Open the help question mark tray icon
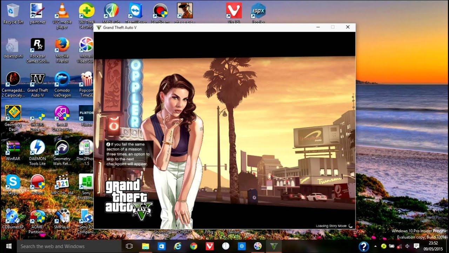The image size is (449, 253). 364,246
